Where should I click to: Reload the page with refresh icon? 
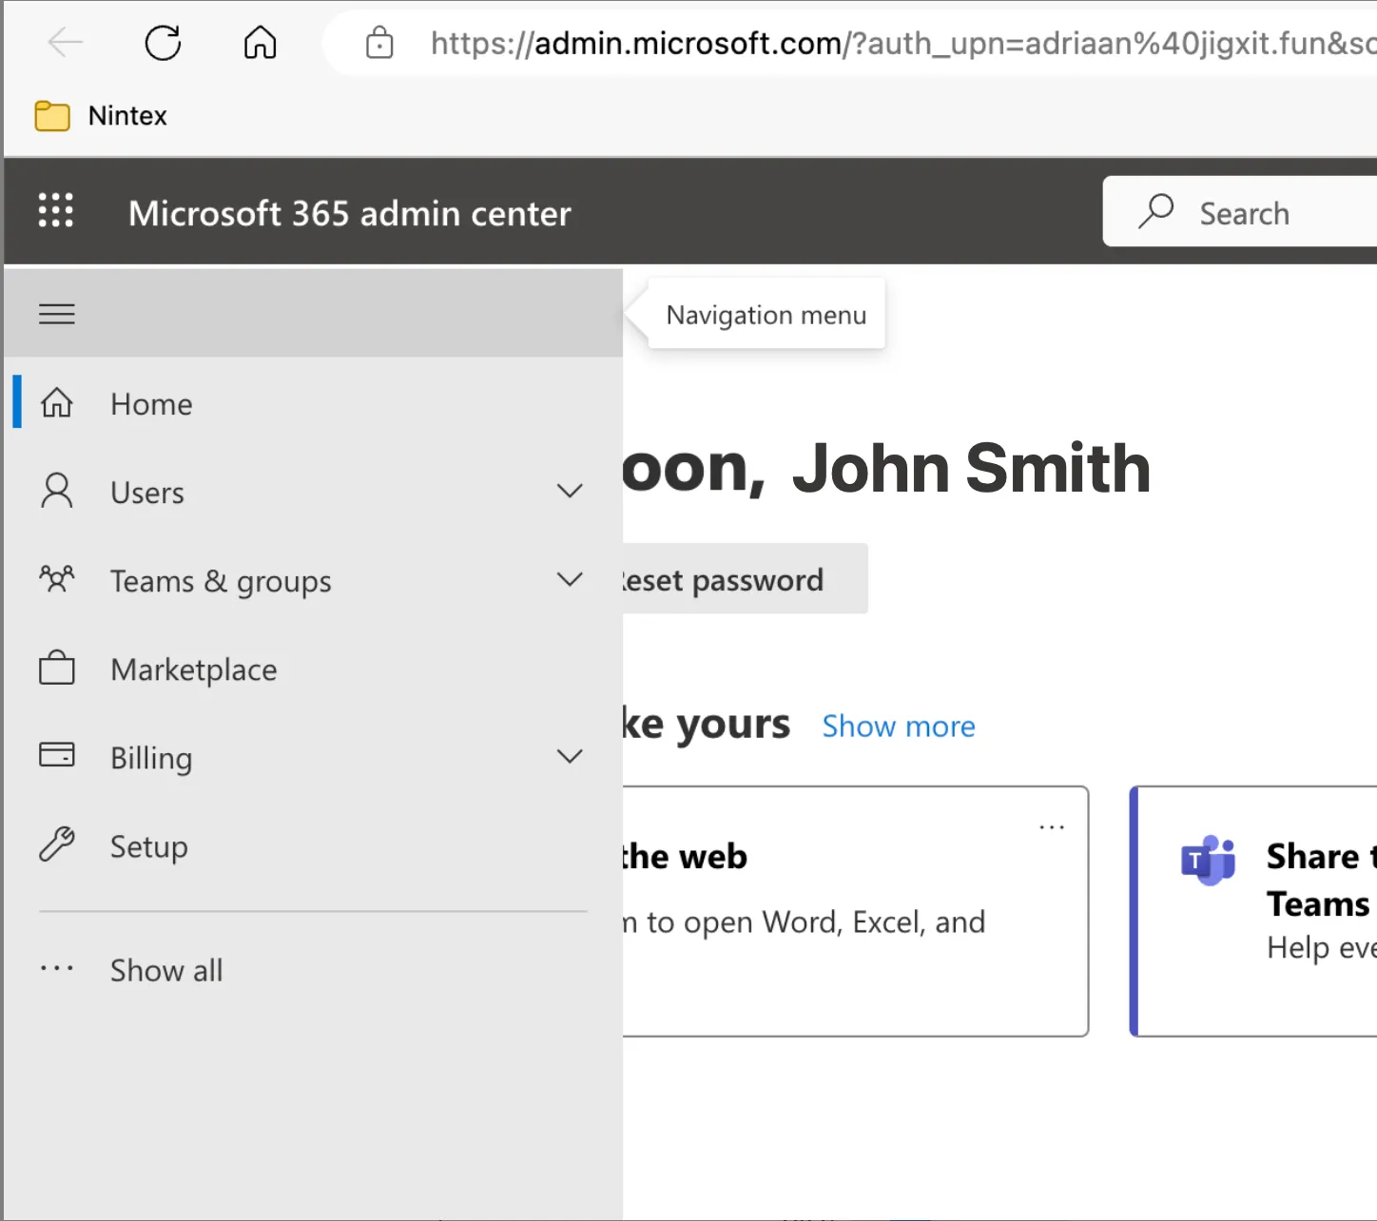tap(163, 43)
